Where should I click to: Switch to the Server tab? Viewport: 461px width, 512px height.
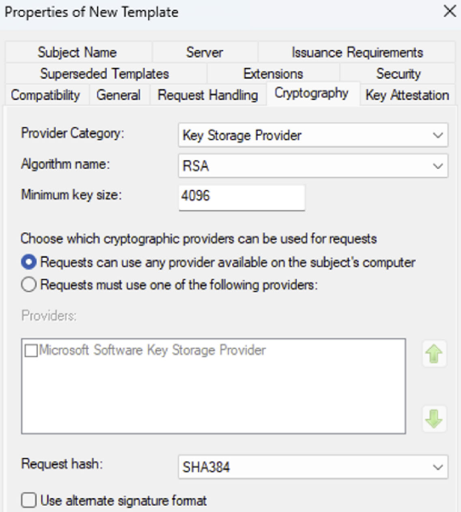pos(205,52)
